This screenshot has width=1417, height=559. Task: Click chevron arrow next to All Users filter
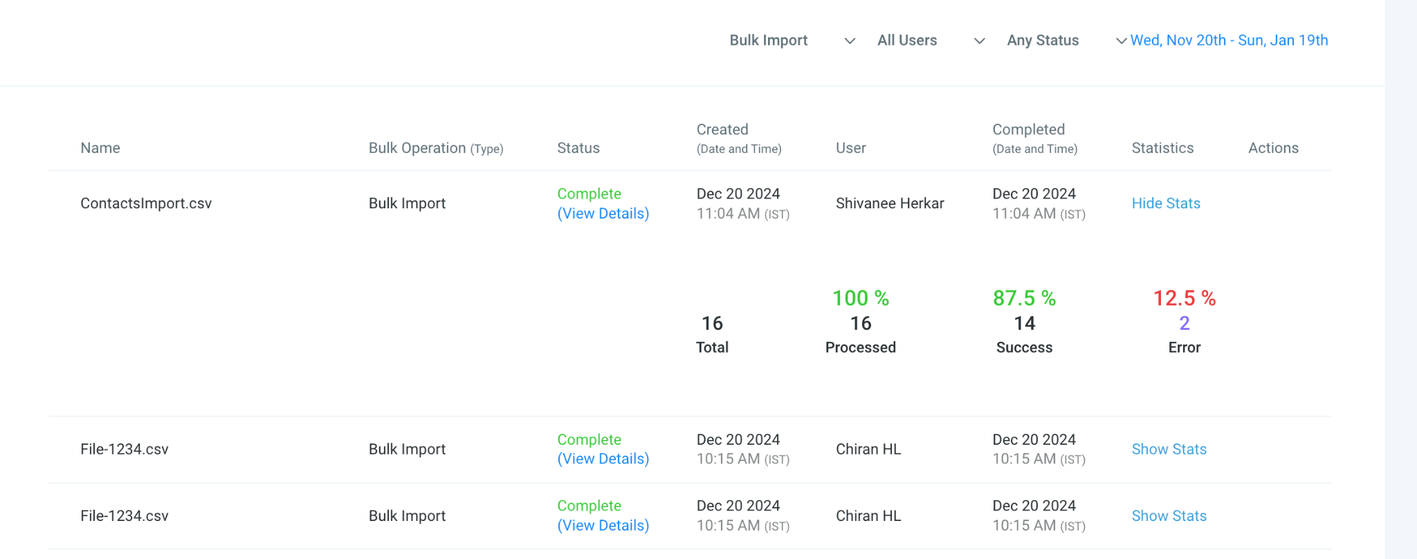(x=980, y=41)
